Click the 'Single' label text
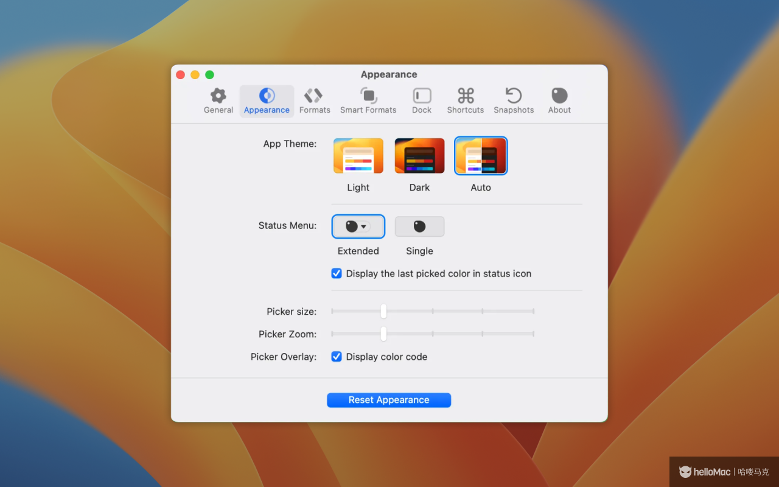 419,251
